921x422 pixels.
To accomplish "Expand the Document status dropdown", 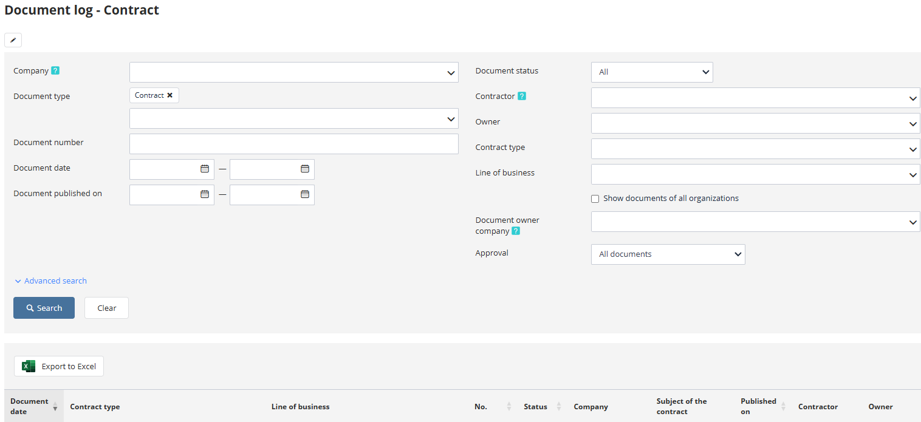I will coord(651,72).
